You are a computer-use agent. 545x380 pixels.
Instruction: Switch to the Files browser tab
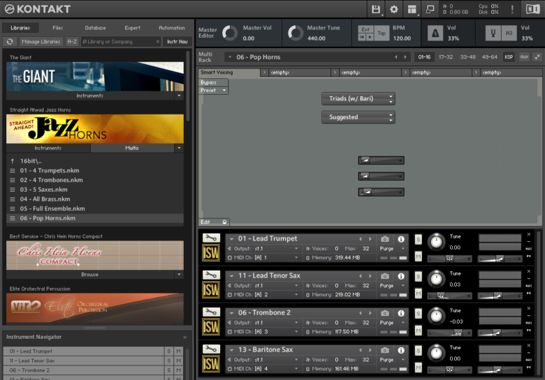tap(58, 28)
